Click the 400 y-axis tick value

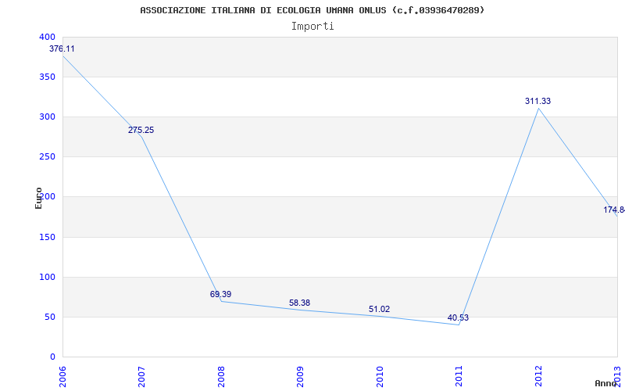click(x=47, y=37)
